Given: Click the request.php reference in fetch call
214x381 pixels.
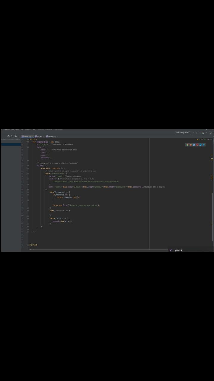Looking at the screenshot, I should tap(58, 174).
